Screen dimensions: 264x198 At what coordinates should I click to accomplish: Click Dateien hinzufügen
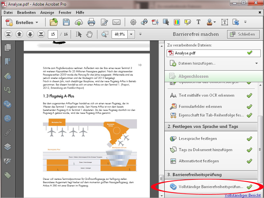[197, 63]
